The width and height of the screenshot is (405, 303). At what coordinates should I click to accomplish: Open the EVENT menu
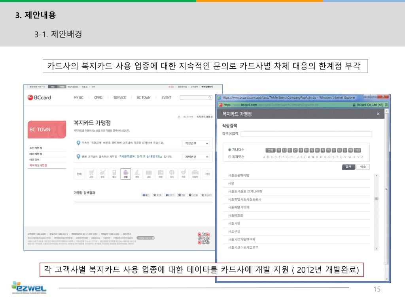coord(167,98)
